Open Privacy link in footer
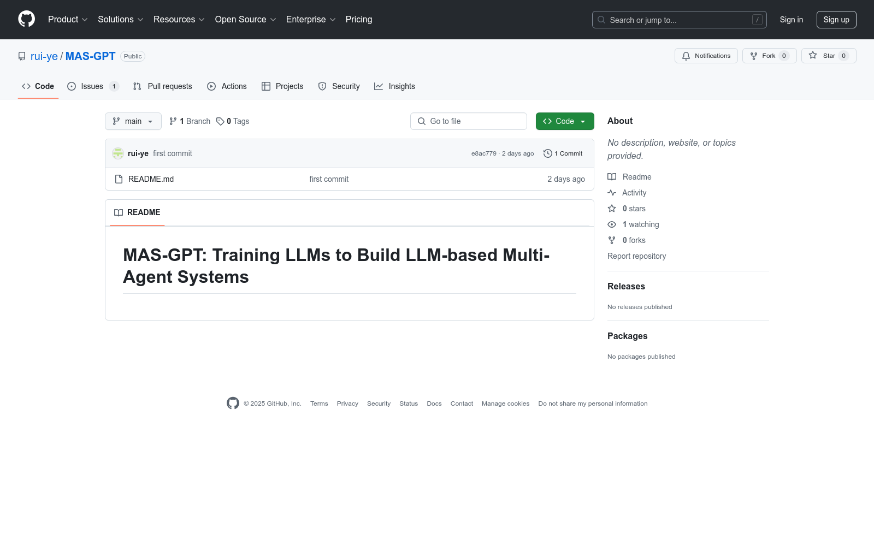Image resolution: width=874 pixels, height=546 pixels. 347,403
